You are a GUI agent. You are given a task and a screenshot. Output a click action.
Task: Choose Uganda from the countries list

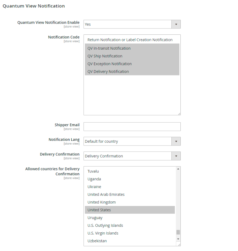(94, 179)
